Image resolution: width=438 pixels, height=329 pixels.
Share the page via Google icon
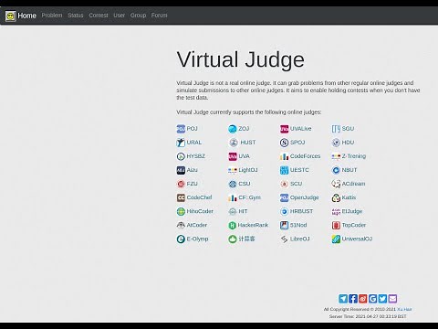373,299
